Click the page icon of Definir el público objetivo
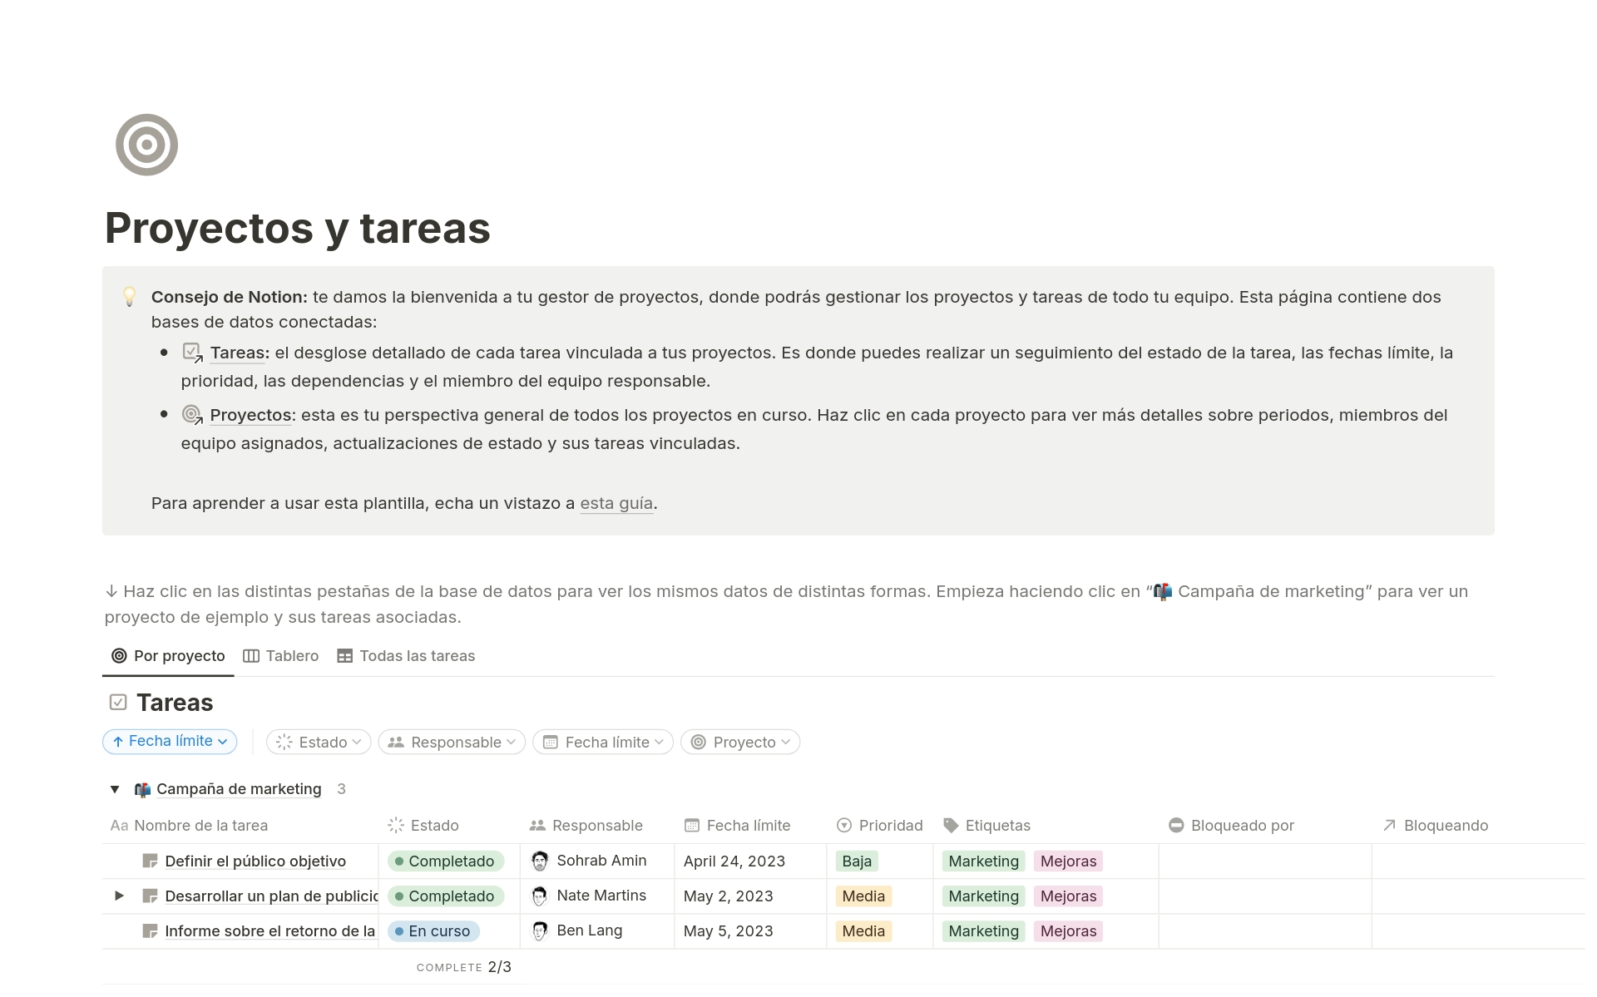This screenshot has height=997, width=1597. point(151,861)
